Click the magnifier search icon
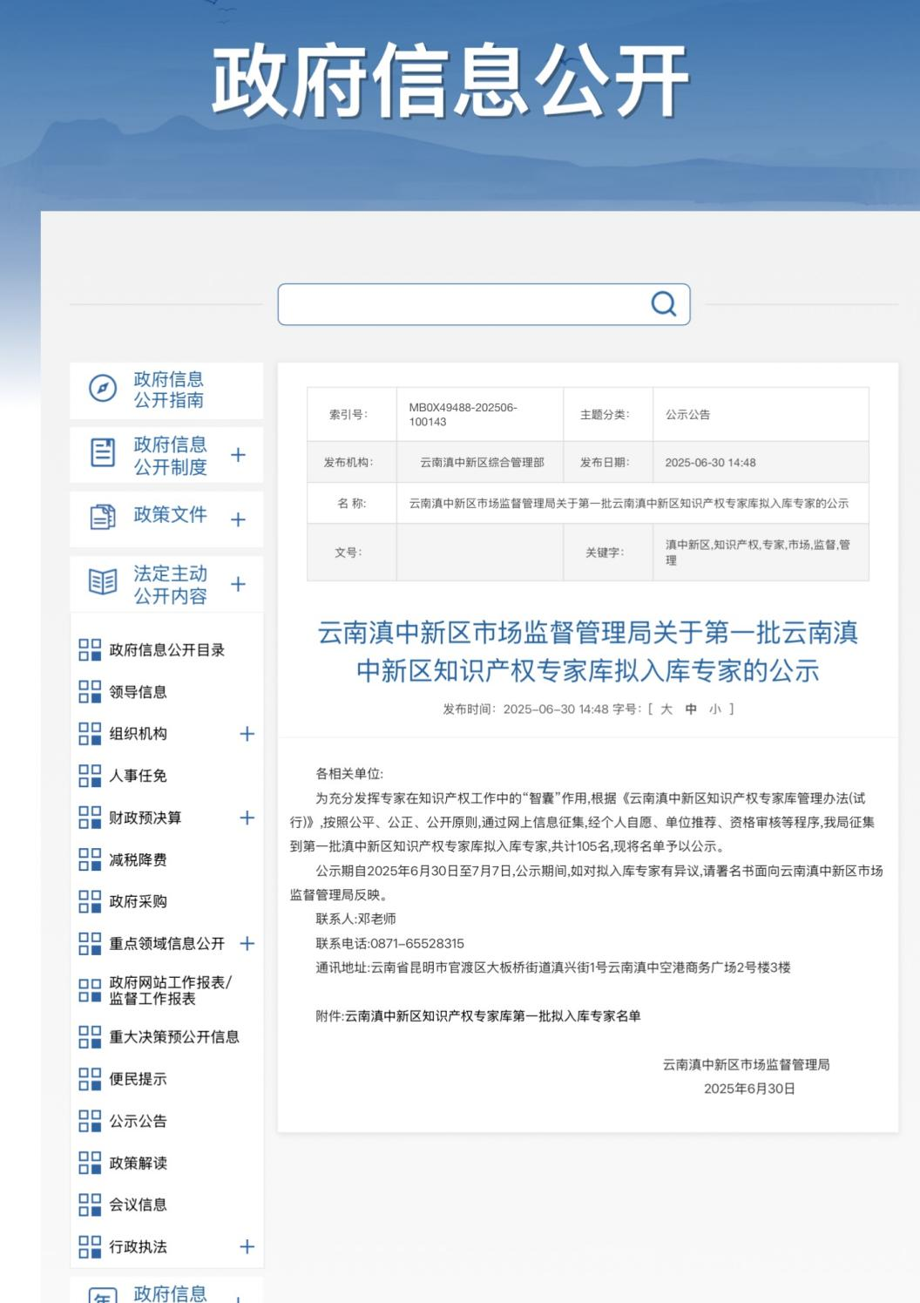This screenshot has width=920, height=1303. point(664,303)
